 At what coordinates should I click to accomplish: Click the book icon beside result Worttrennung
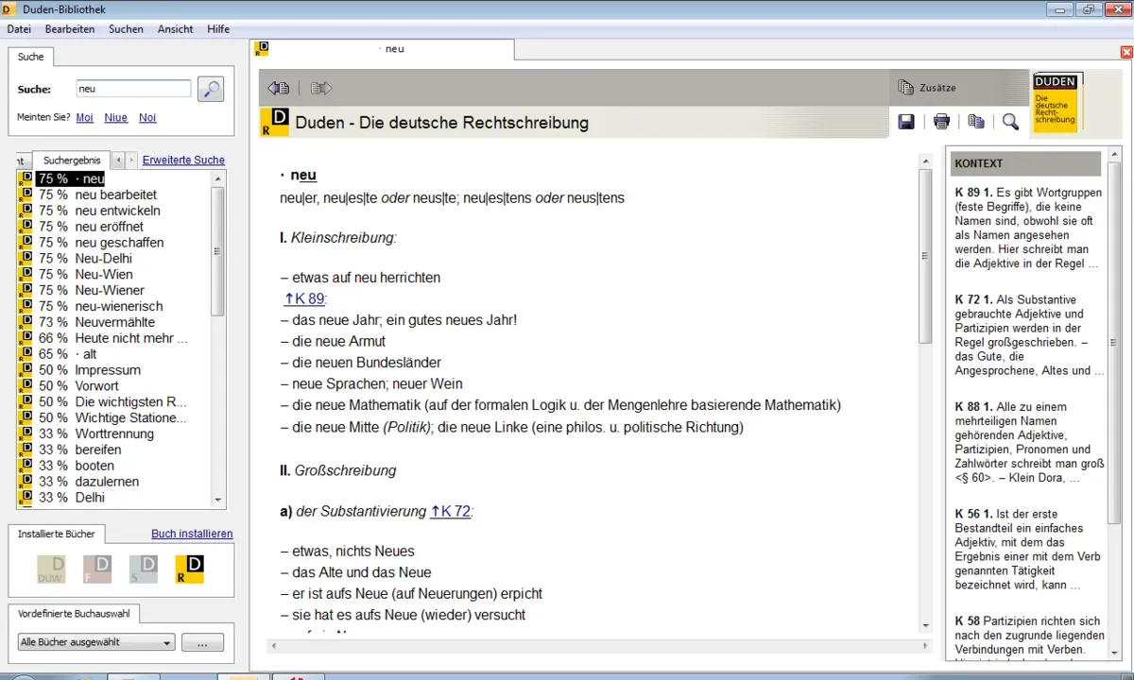(x=26, y=433)
